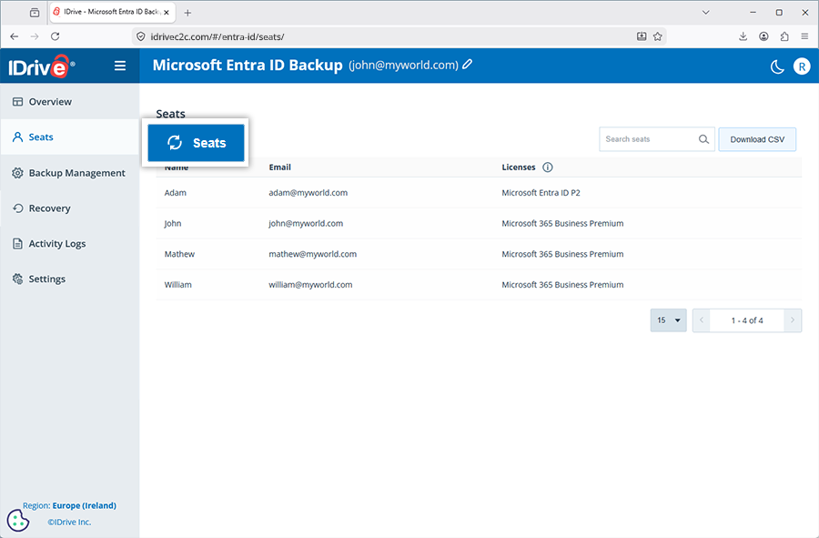Click John's Microsoft 365 Business Premium license
Image resolution: width=819 pixels, height=538 pixels.
[562, 224]
